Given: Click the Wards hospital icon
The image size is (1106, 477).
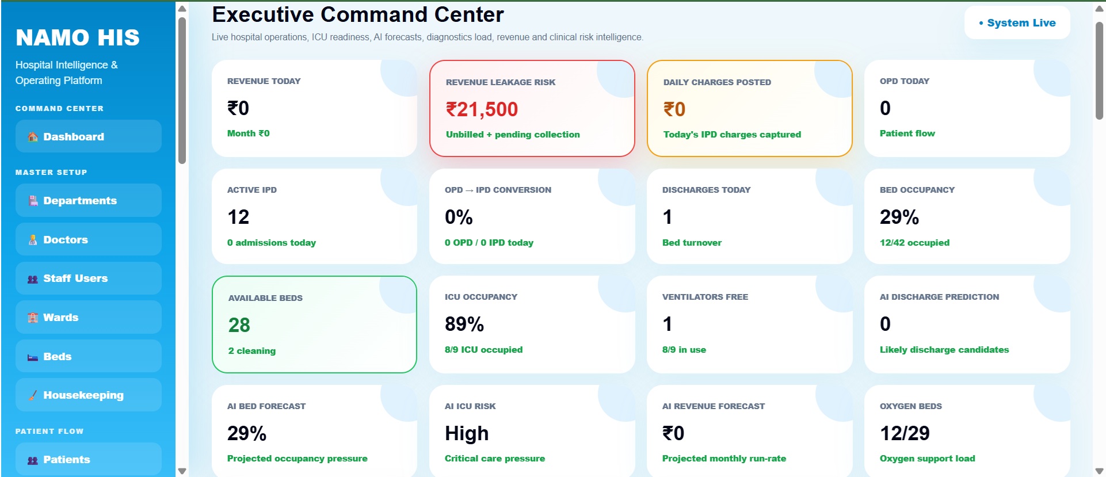Looking at the screenshot, I should (33, 318).
